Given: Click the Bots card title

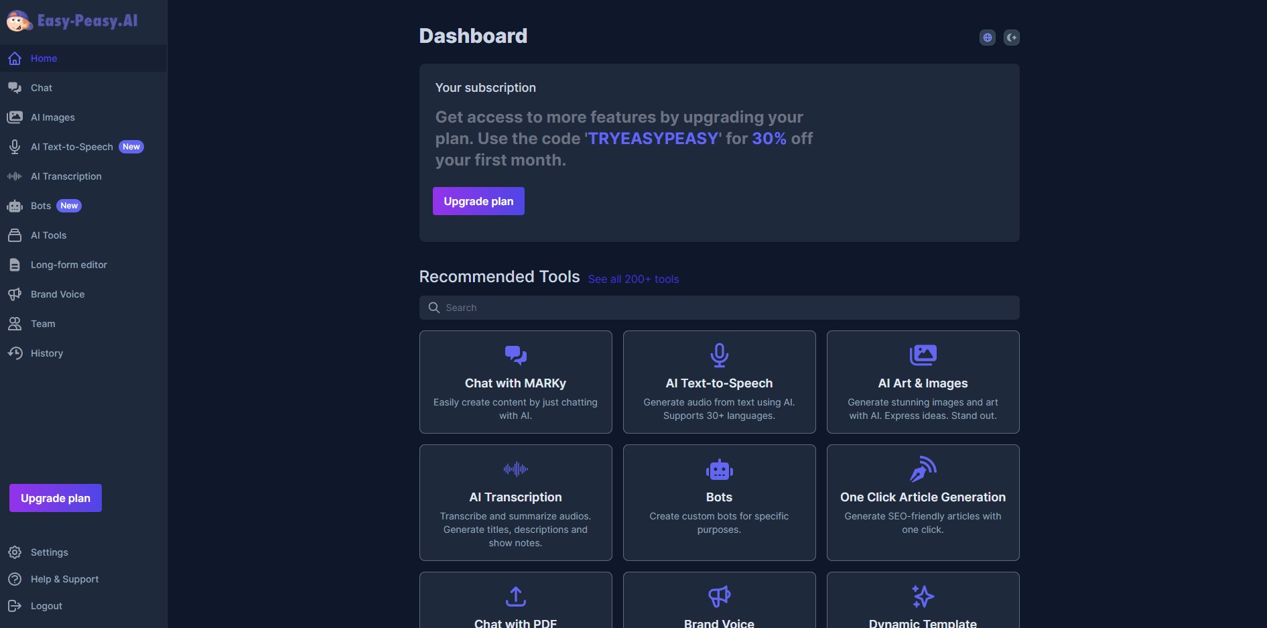Looking at the screenshot, I should (720, 497).
